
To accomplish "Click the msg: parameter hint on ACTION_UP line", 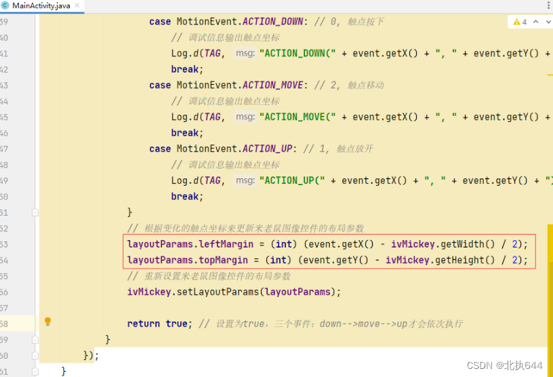I will [245, 180].
